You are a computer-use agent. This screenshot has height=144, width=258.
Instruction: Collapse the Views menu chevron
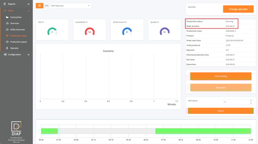coord(28,11)
